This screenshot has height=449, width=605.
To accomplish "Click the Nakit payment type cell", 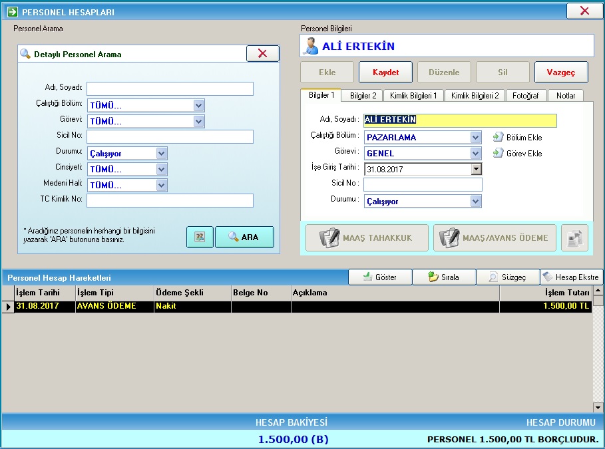I will 192,306.
